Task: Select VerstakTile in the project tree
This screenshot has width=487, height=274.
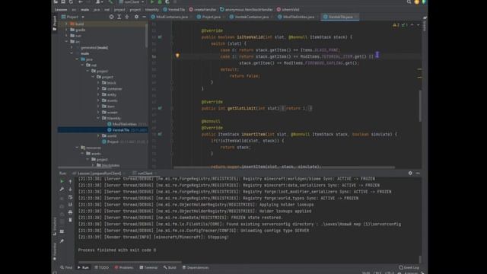Action: [x=103, y=130]
